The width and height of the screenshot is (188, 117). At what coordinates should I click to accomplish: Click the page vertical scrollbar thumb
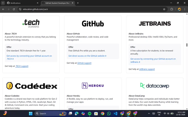click(x=187, y=45)
